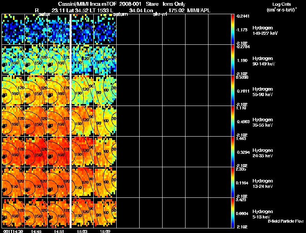Click the '14:45' time label
Screen dimensions: 306x233
(36, 231)
